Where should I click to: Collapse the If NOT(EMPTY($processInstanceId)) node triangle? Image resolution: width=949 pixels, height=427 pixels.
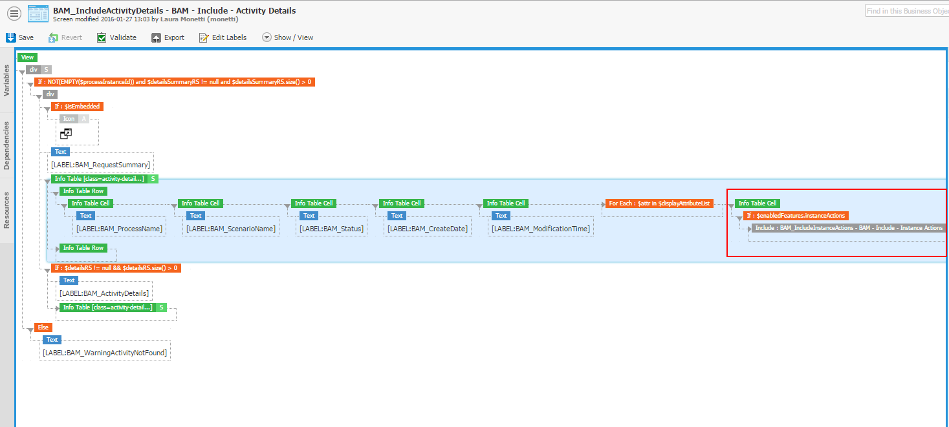(30, 83)
